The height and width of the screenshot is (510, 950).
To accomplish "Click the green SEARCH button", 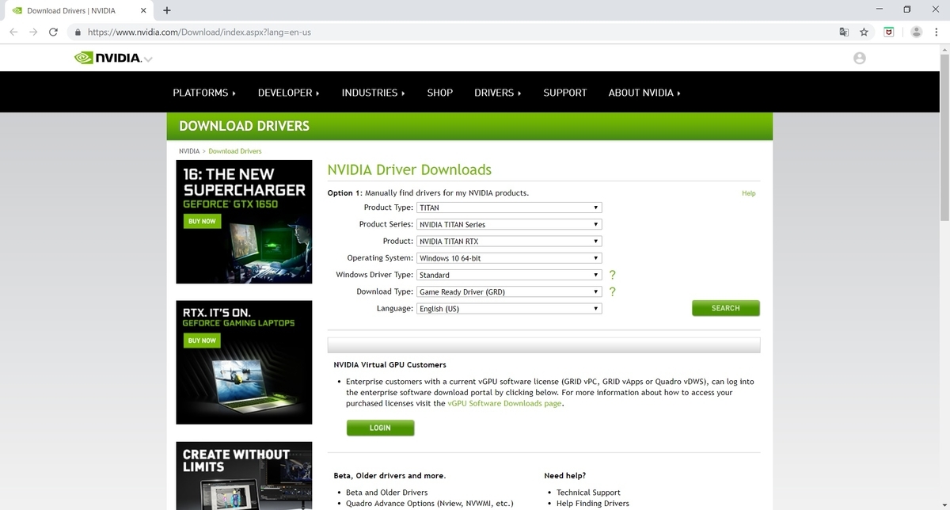I will pyautogui.click(x=725, y=308).
